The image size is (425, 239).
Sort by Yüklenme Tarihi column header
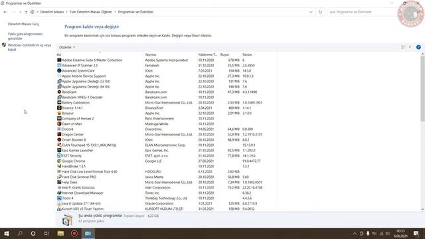point(208,54)
